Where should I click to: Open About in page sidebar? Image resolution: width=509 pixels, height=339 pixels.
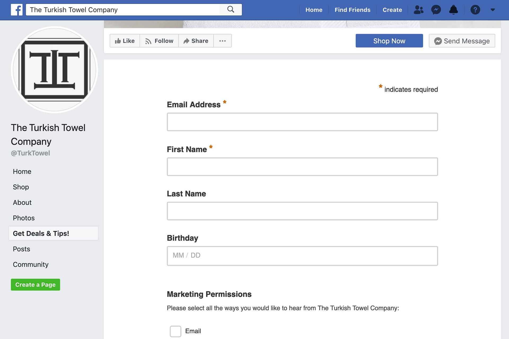[x=22, y=202]
